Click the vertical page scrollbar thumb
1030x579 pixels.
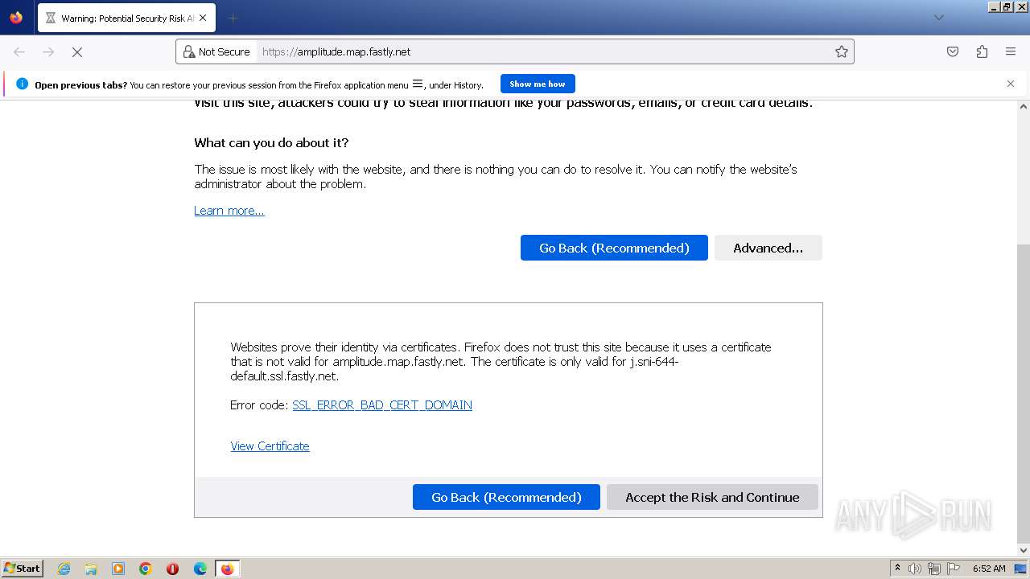1024,392
